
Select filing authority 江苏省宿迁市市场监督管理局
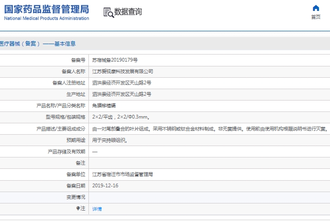[123, 175]
